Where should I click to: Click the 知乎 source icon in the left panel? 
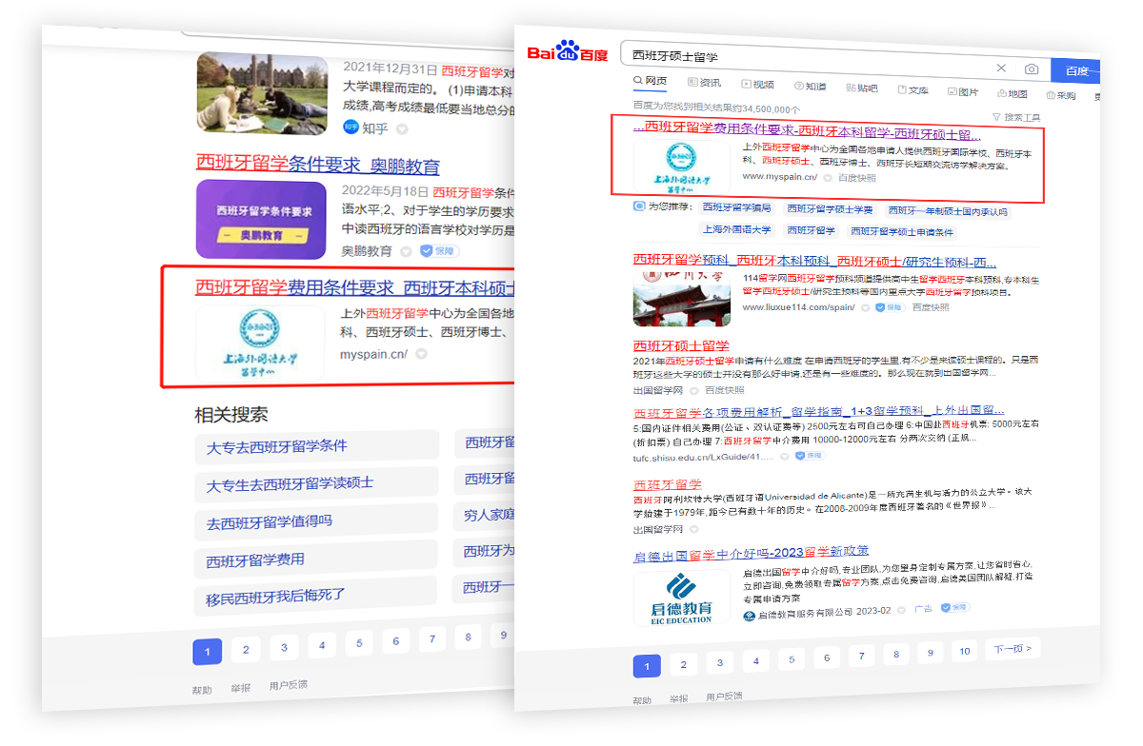coord(351,128)
